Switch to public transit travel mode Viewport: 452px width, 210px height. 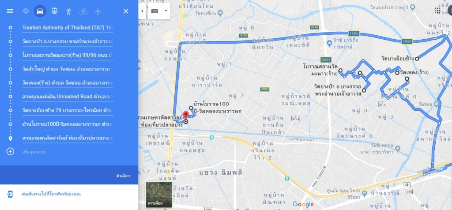pyautogui.click(x=54, y=11)
